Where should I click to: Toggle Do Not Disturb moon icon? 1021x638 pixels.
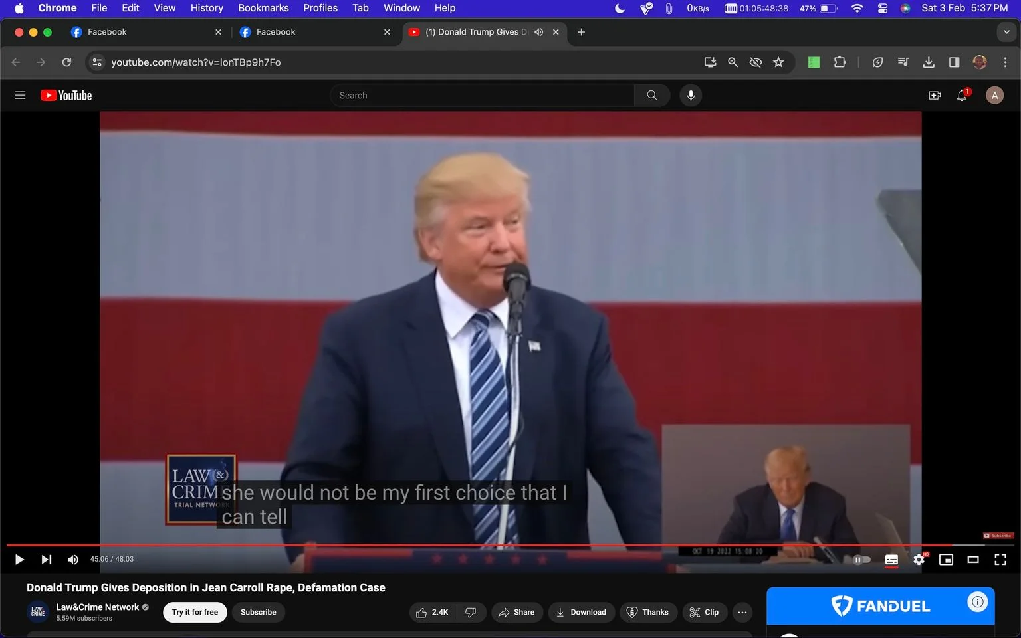tap(620, 8)
